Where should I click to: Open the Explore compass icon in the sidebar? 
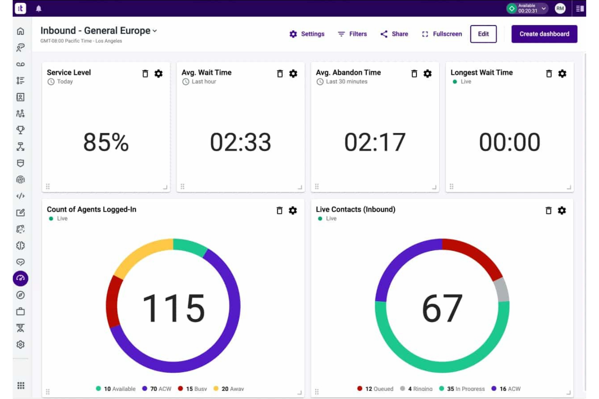click(x=20, y=295)
